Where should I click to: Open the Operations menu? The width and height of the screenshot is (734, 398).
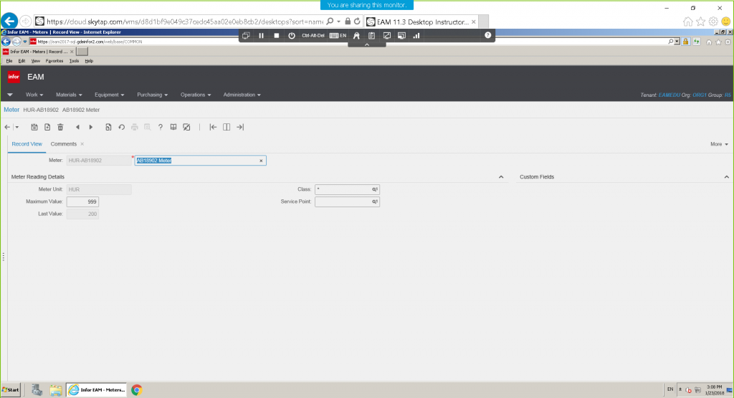(196, 95)
